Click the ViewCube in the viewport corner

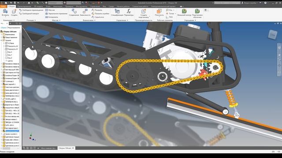(x=272, y=34)
